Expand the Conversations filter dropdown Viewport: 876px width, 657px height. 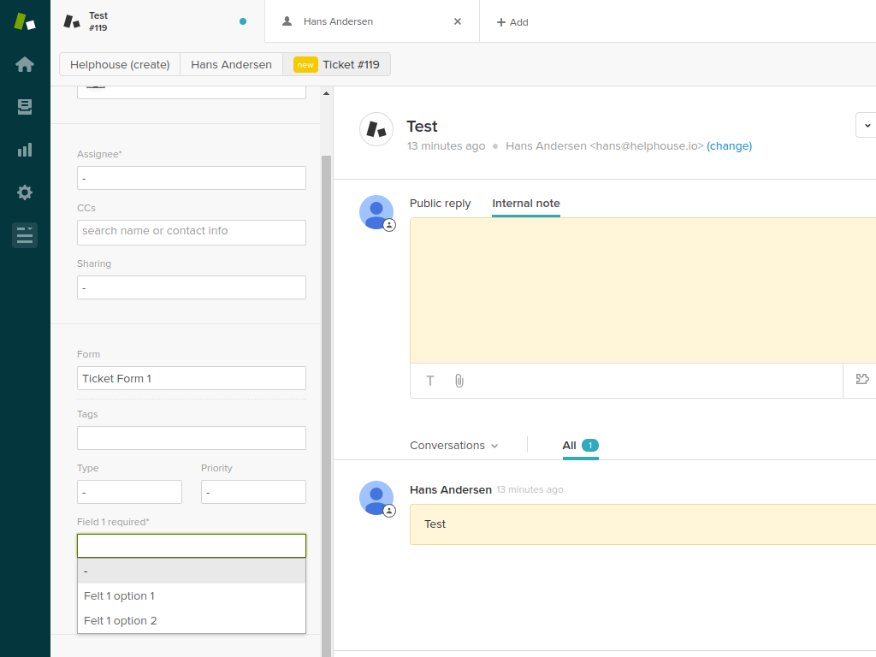pyautogui.click(x=453, y=446)
